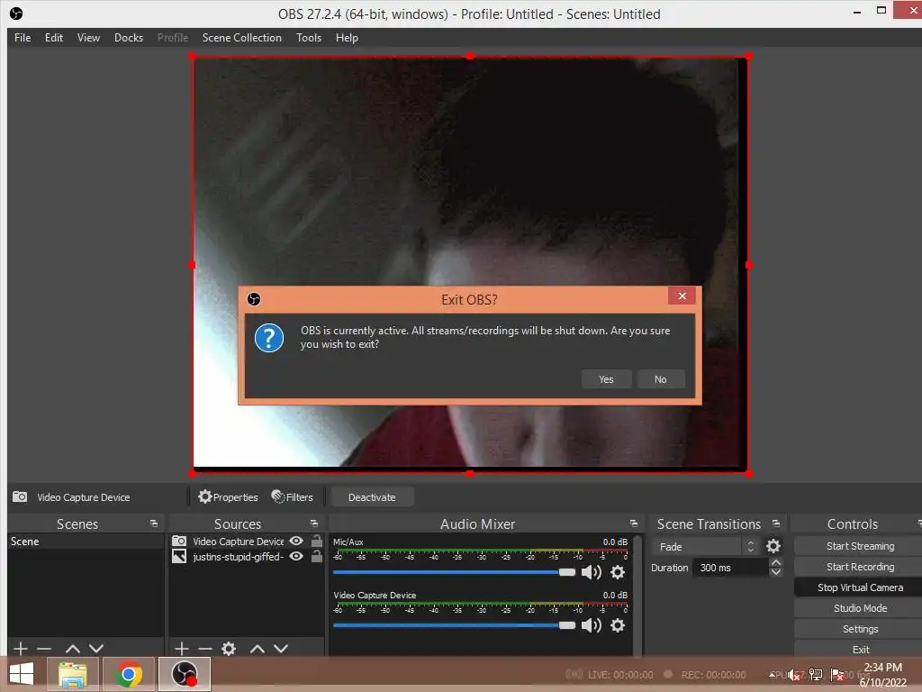Open the Help menu
The width and height of the screenshot is (922, 692).
click(347, 38)
